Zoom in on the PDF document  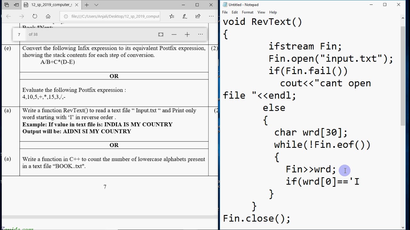click(187, 34)
